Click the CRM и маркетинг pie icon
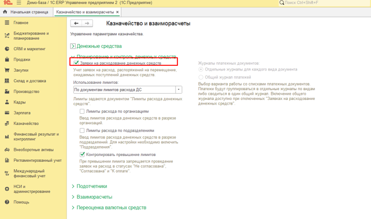371x219 pixels. pos(7,49)
